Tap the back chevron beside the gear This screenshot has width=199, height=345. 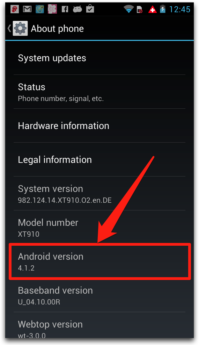pos(9,28)
